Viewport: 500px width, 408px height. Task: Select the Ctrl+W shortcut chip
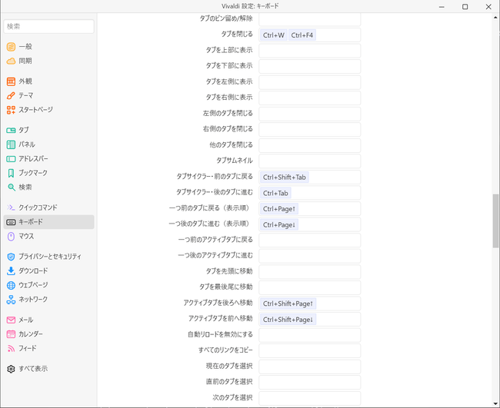(x=274, y=35)
